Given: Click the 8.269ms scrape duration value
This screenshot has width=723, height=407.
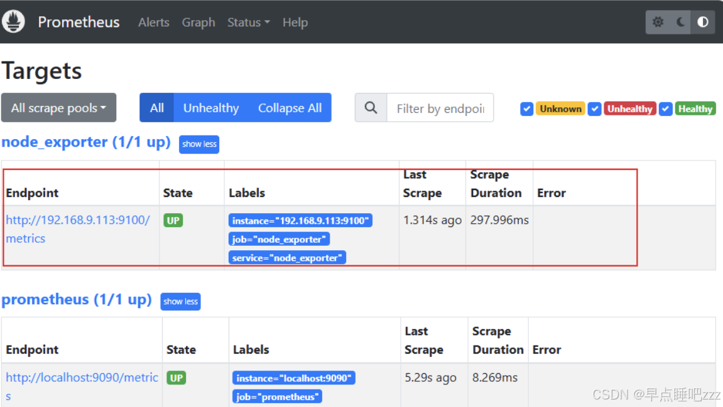Looking at the screenshot, I should (x=495, y=378).
